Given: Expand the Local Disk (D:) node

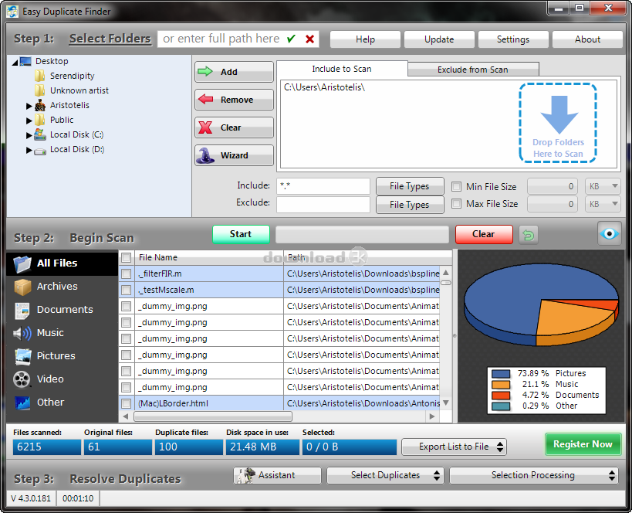Looking at the screenshot, I should 29,150.
